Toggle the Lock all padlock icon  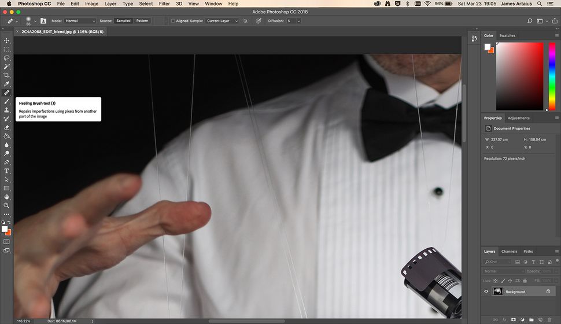(x=525, y=281)
